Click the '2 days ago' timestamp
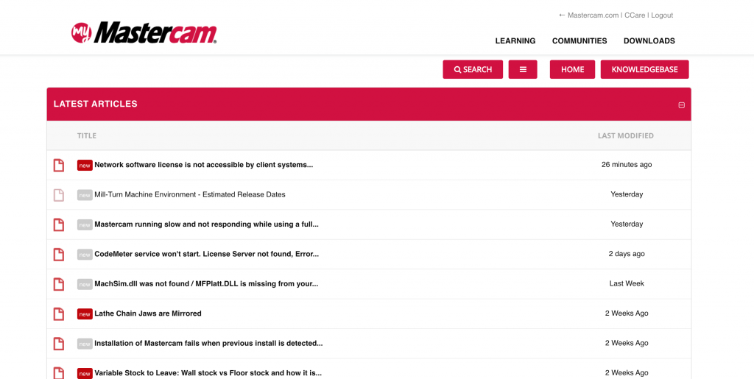754x379 pixels. click(x=627, y=254)
